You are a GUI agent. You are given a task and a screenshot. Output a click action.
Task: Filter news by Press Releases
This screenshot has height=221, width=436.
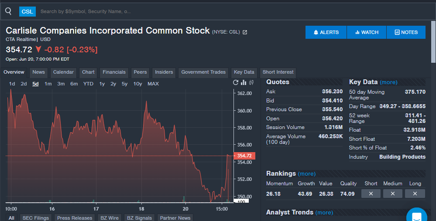point(75,218)
